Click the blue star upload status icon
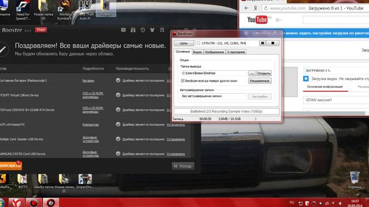The height and width of the screenshot is (207, 369). pyautogui.click(x=306, y=79)
